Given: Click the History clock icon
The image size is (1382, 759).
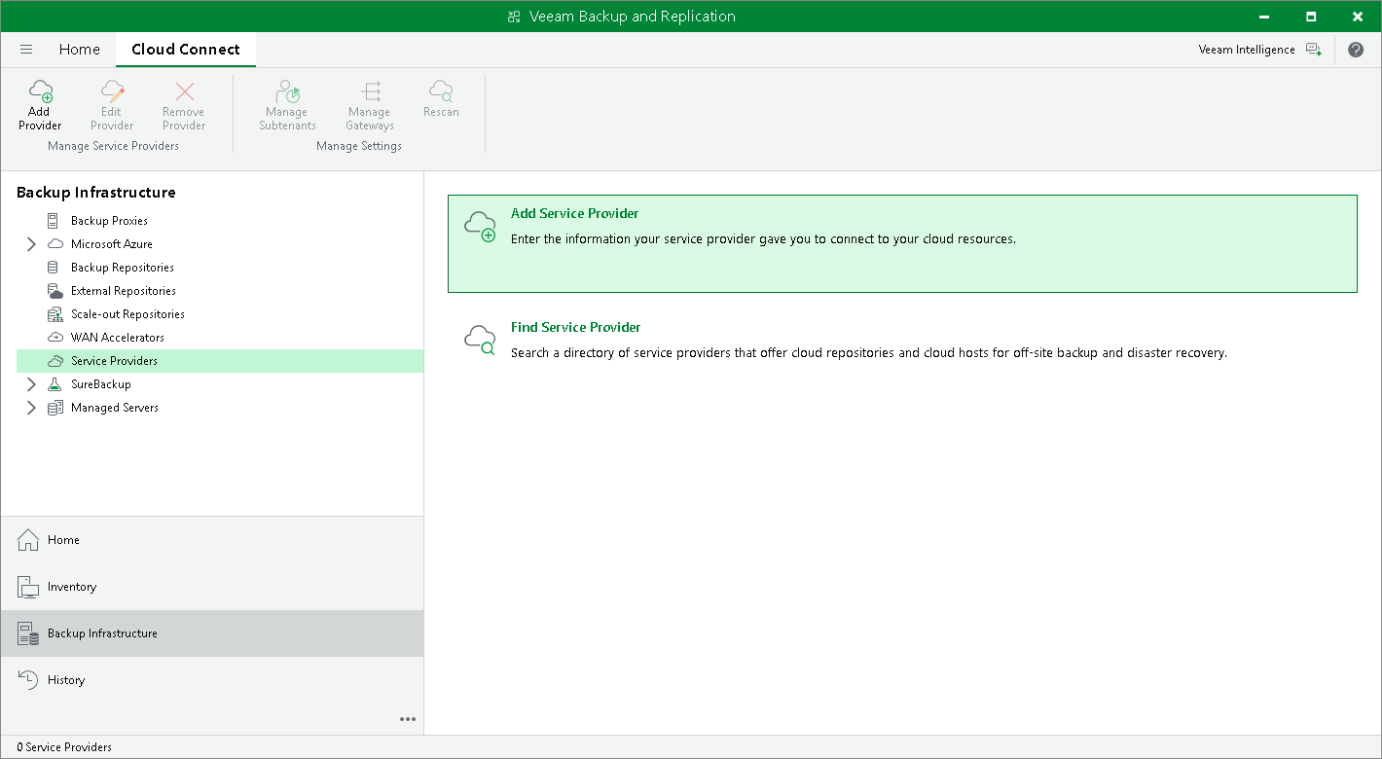Looking at the screenshot, I should tap(28, 680).
